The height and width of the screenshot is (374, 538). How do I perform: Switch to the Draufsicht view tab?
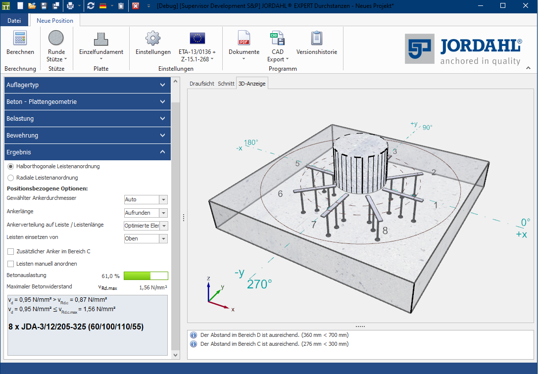(x=202, y=84)
